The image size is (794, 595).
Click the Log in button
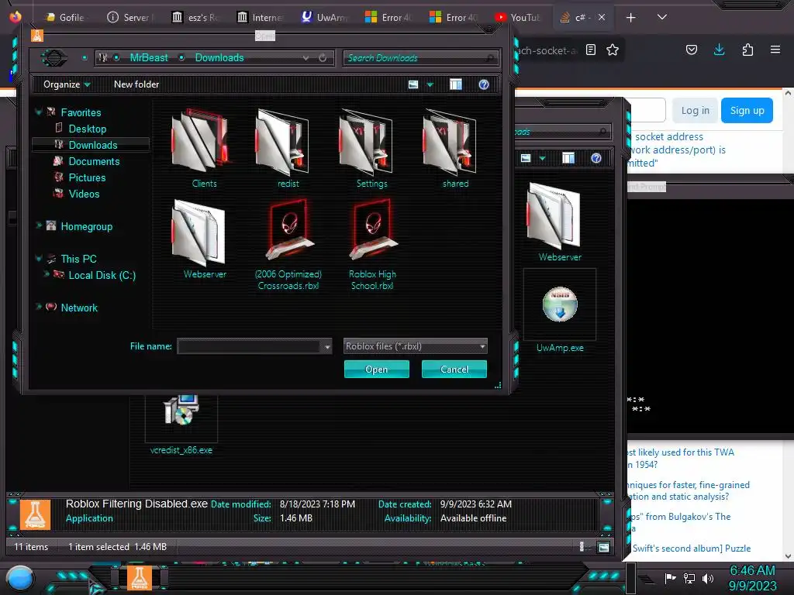coord(696,110)
